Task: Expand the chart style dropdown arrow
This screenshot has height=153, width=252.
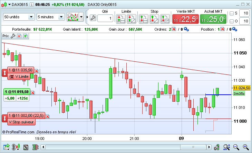Action: [x=81, y=17]
